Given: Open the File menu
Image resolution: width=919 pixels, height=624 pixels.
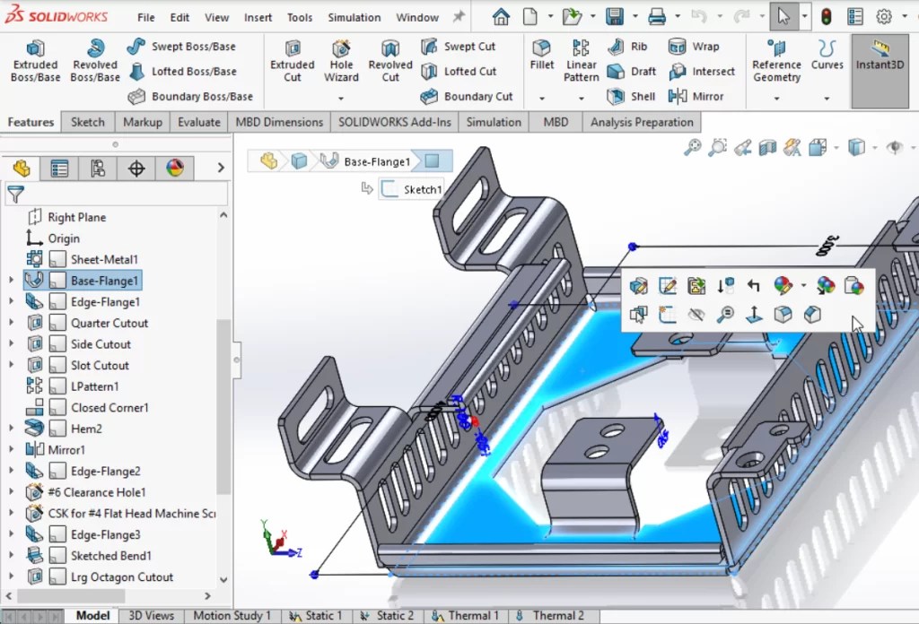Looking at the screenshot, I should point(146,18).
